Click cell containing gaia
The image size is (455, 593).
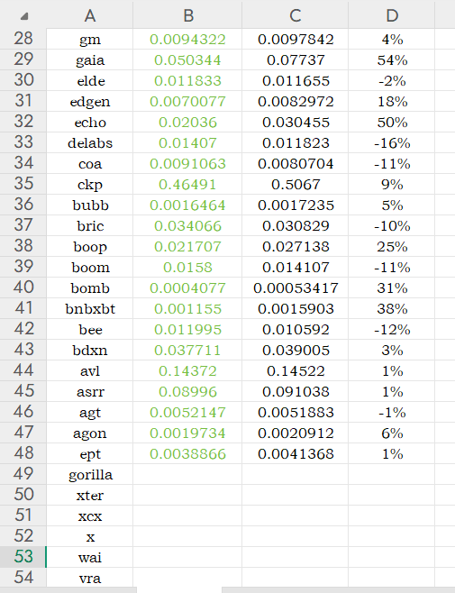(89, 59)
